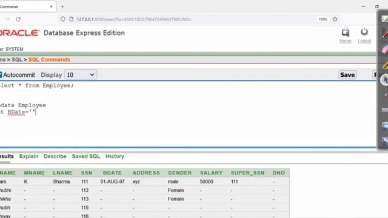Click the 'K' middle name cell
This screenshot has height=218, width=388.
coord(25,182)
